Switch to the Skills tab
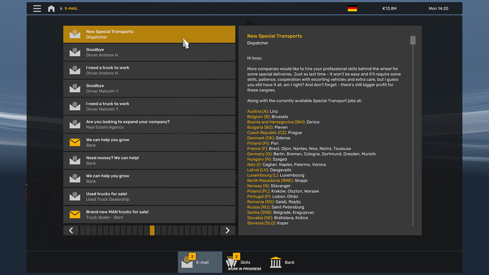This screenshot has height=275, width=489. 244,262
